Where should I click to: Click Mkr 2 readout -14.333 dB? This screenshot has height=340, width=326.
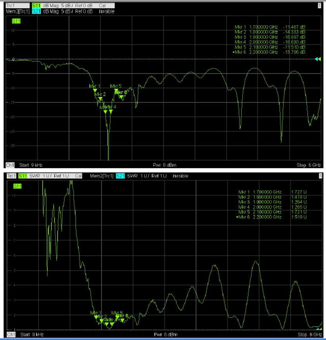270,32
